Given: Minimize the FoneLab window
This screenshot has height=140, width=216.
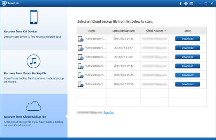Looking at the screenshot, I should (x=200, y=4).
